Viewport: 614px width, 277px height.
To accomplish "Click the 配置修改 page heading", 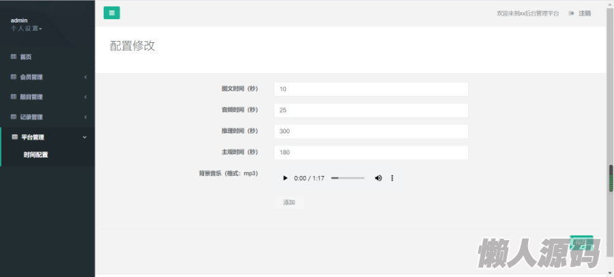I will pyautogui.click(x=132, y=46).
